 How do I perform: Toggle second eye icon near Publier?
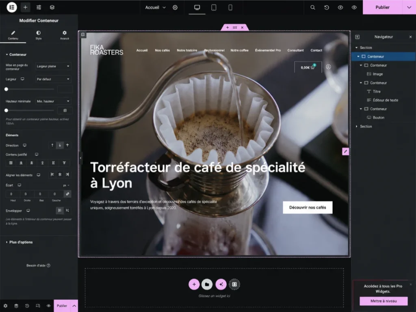(x=354, y=7)
